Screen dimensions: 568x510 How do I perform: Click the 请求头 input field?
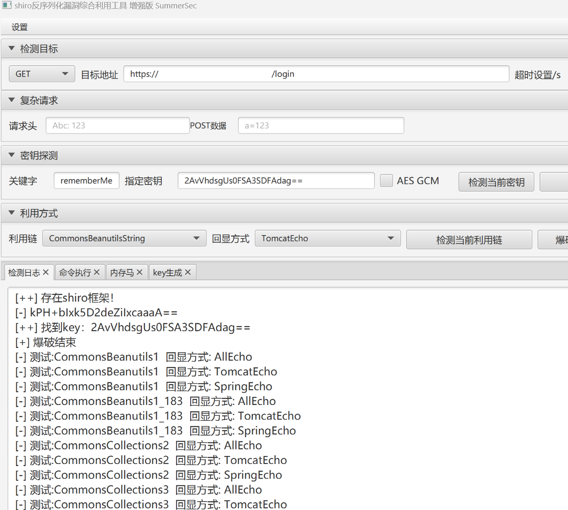pos(117,126)
